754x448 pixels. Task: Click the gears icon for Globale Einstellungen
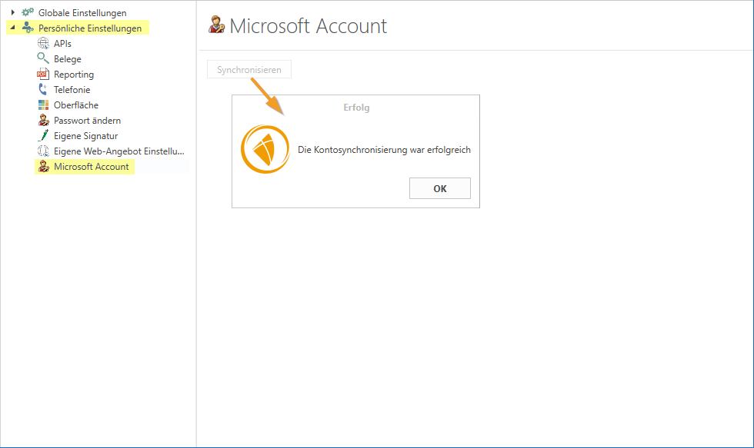28,13
